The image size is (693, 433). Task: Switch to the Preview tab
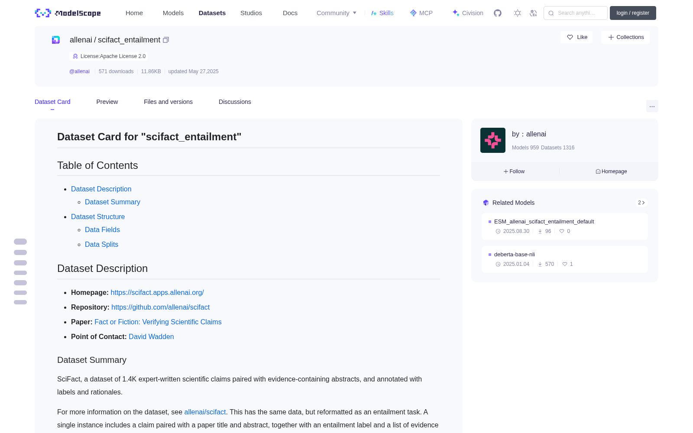click(x=107, y=102)
